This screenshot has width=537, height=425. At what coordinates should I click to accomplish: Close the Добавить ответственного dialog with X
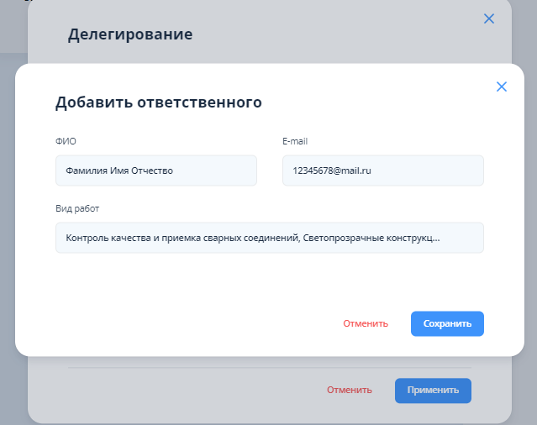click(502, 87)
